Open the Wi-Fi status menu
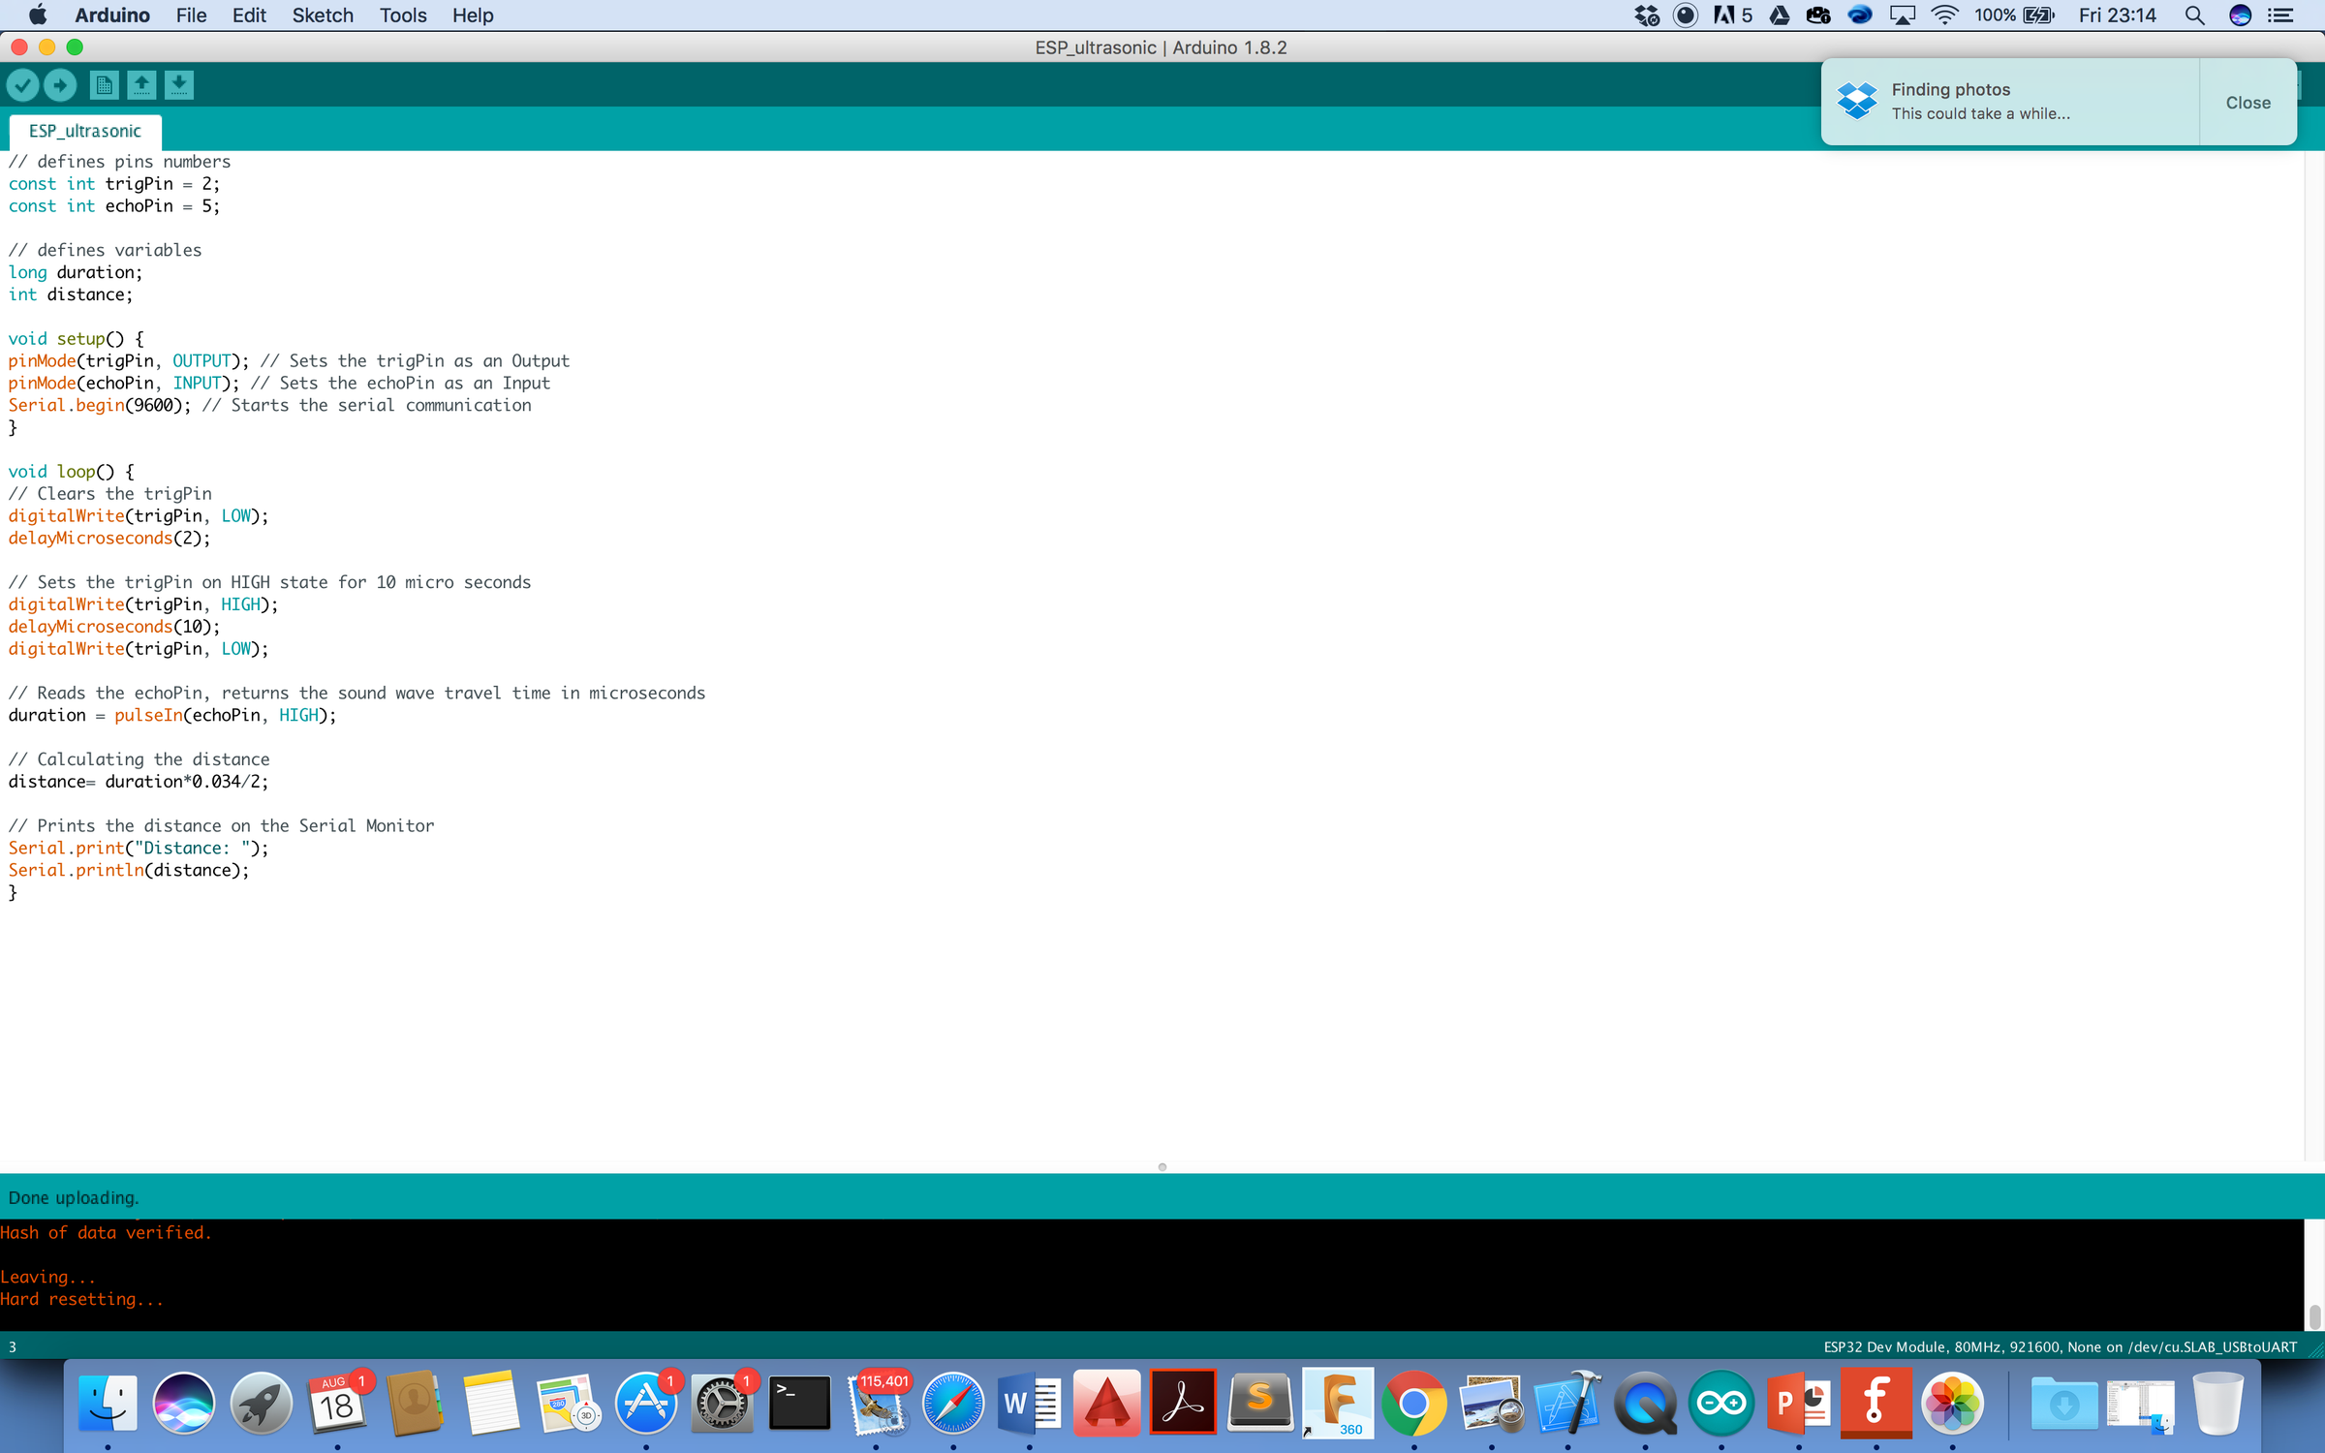This screenshot has height=1453, width=2325. tap(1944, 15)
